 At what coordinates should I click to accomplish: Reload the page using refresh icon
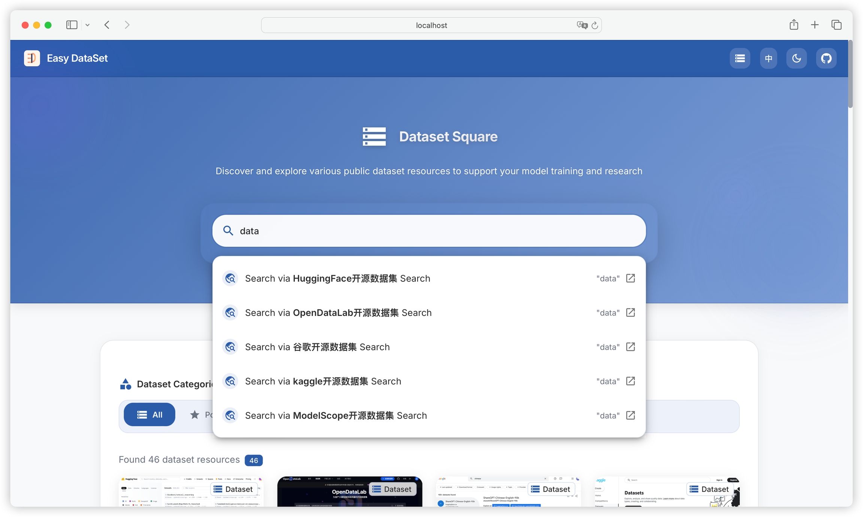tap(595, 25)
